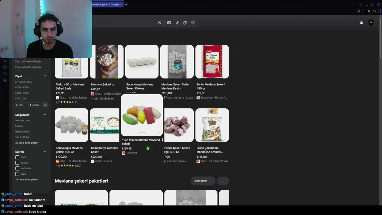382x215 pixels.
Task: Open extensions icon in browser sidebar
Action: tap(5, 74)
